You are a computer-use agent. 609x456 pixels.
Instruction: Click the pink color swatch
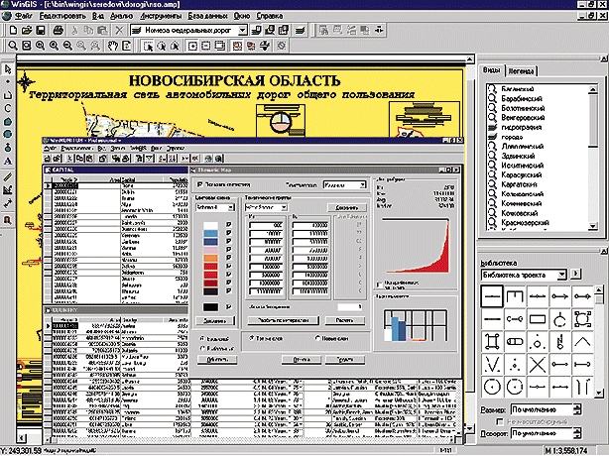[211, 250]
